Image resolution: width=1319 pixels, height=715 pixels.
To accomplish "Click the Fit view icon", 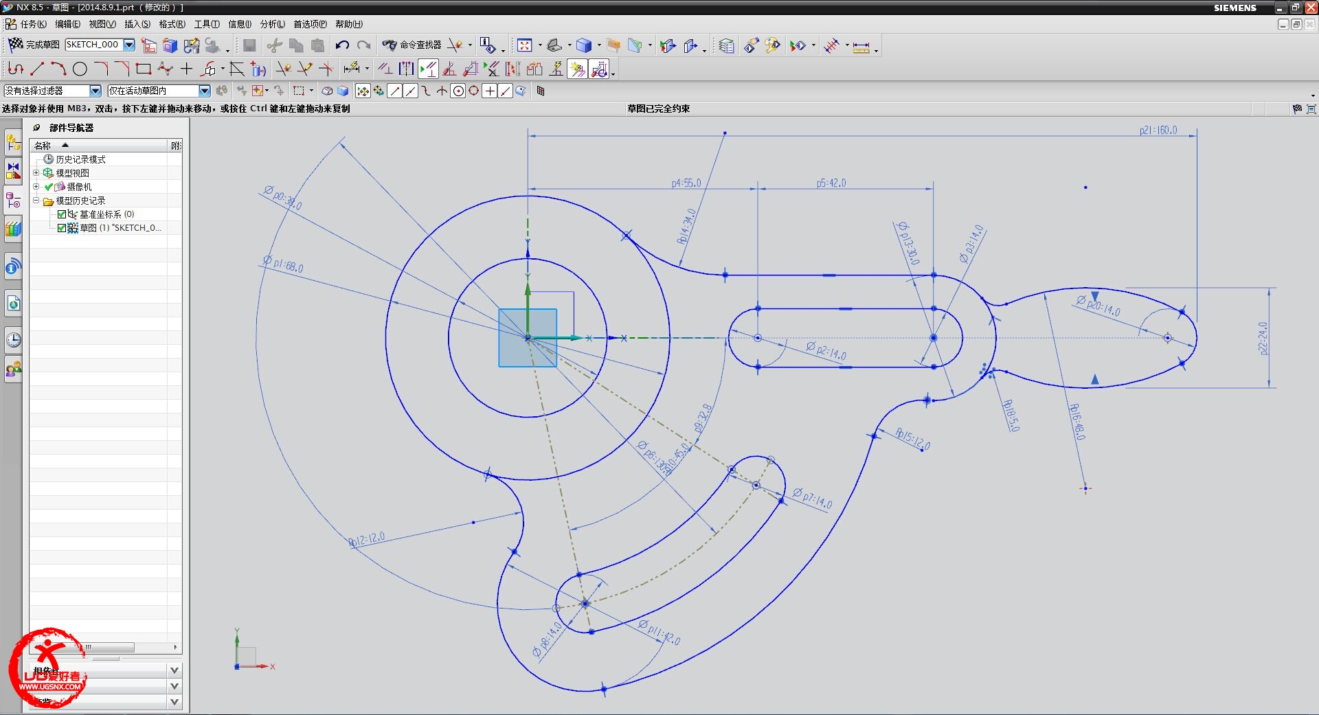I will point(525,45).
